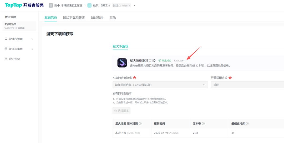Open 附中 地城弹珠的工作室 breadcrumb
The image size is (284, 143).
tap(68, 5)
